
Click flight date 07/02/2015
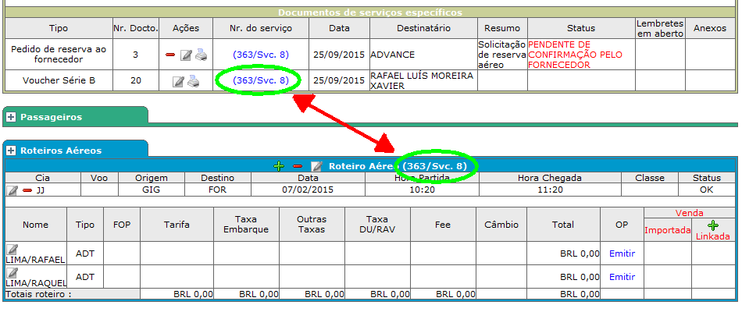[308, 190]
